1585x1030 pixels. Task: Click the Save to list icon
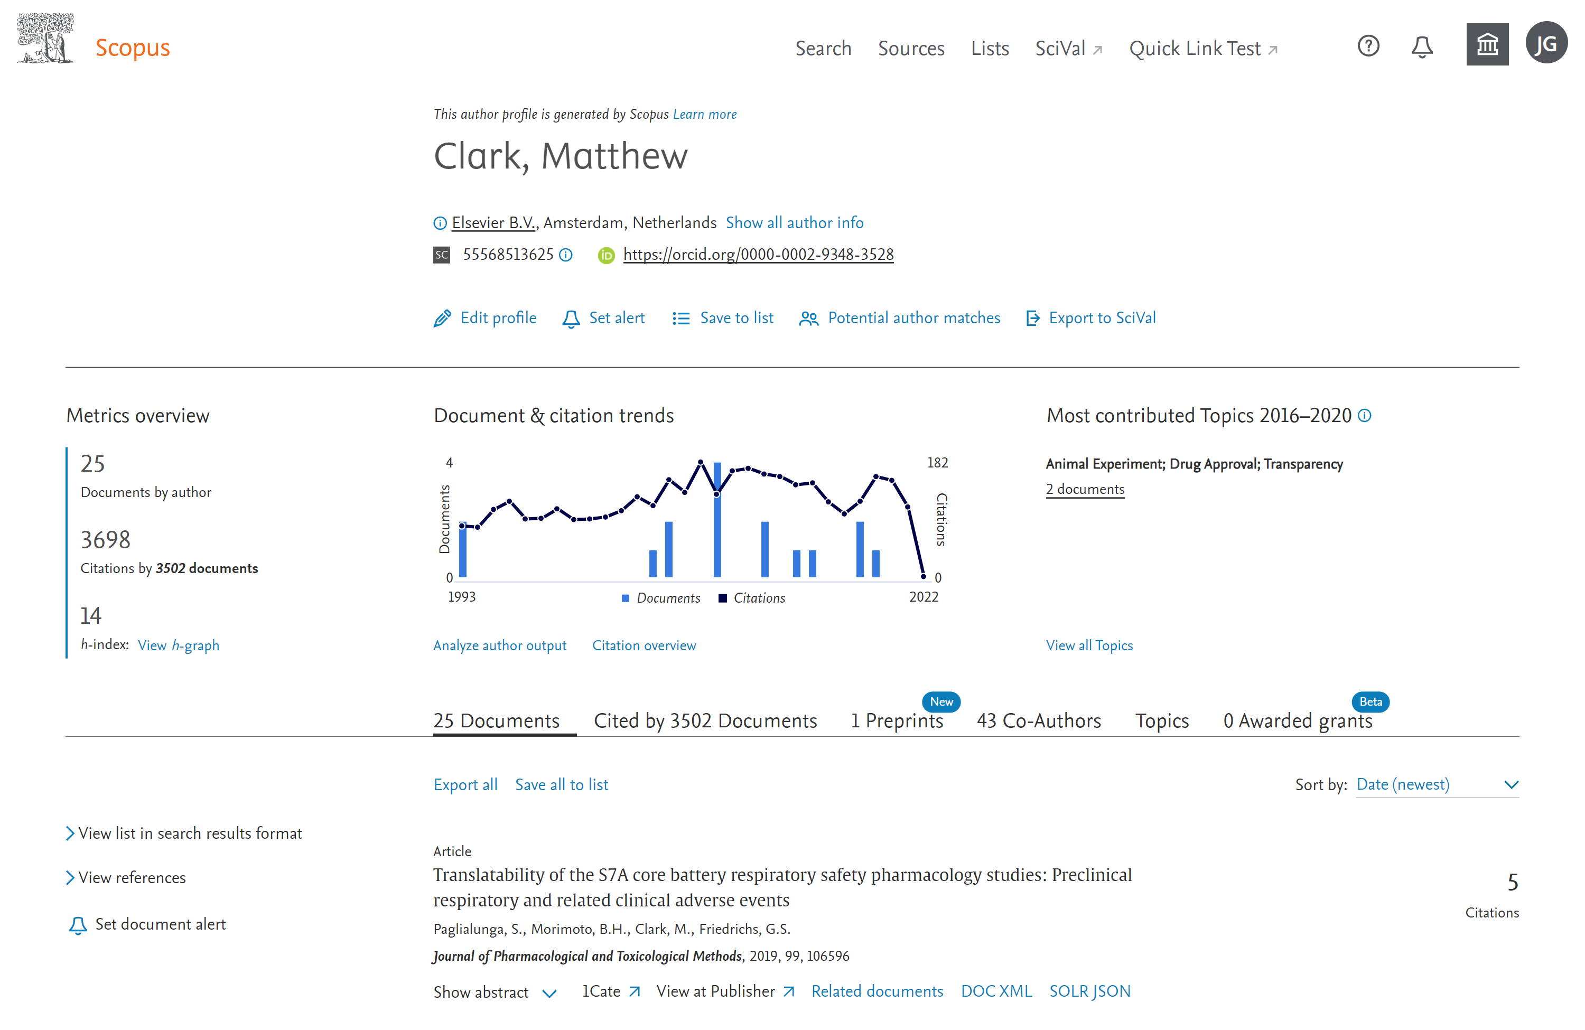tap(681, 319)
